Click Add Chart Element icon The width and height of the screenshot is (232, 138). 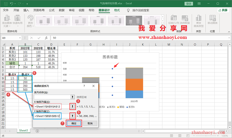coord(7,18)
